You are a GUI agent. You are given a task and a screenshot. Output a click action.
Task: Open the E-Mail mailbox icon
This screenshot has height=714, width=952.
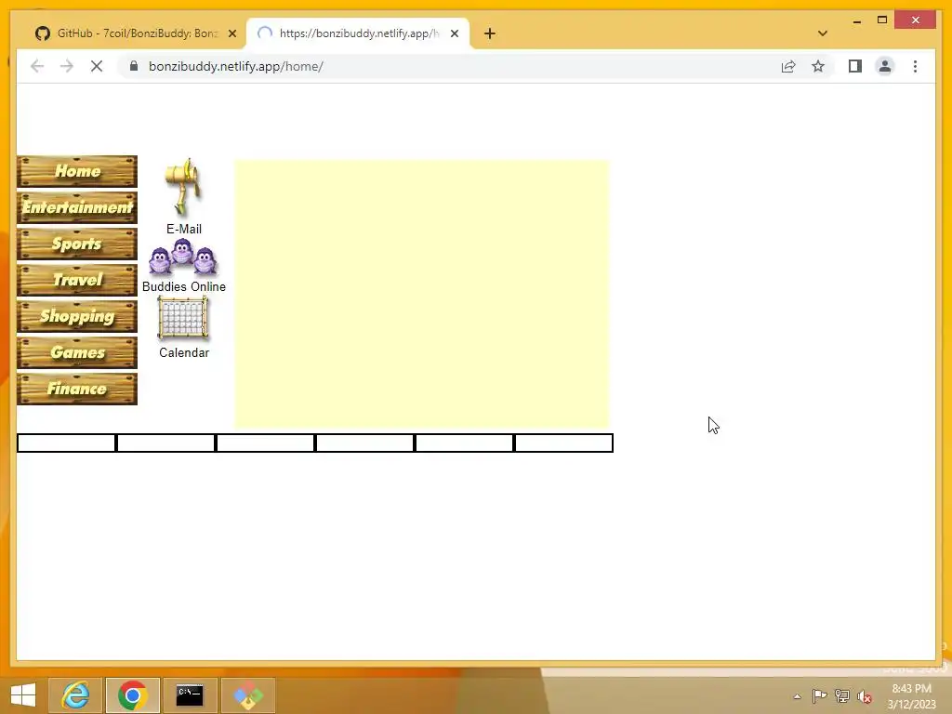[183, 188]
